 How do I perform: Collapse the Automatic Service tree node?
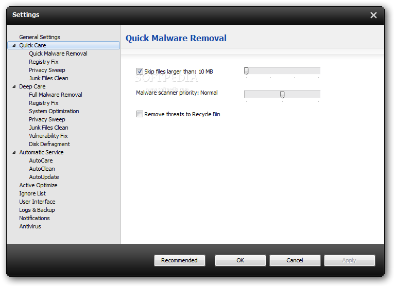tap(14, 152)
